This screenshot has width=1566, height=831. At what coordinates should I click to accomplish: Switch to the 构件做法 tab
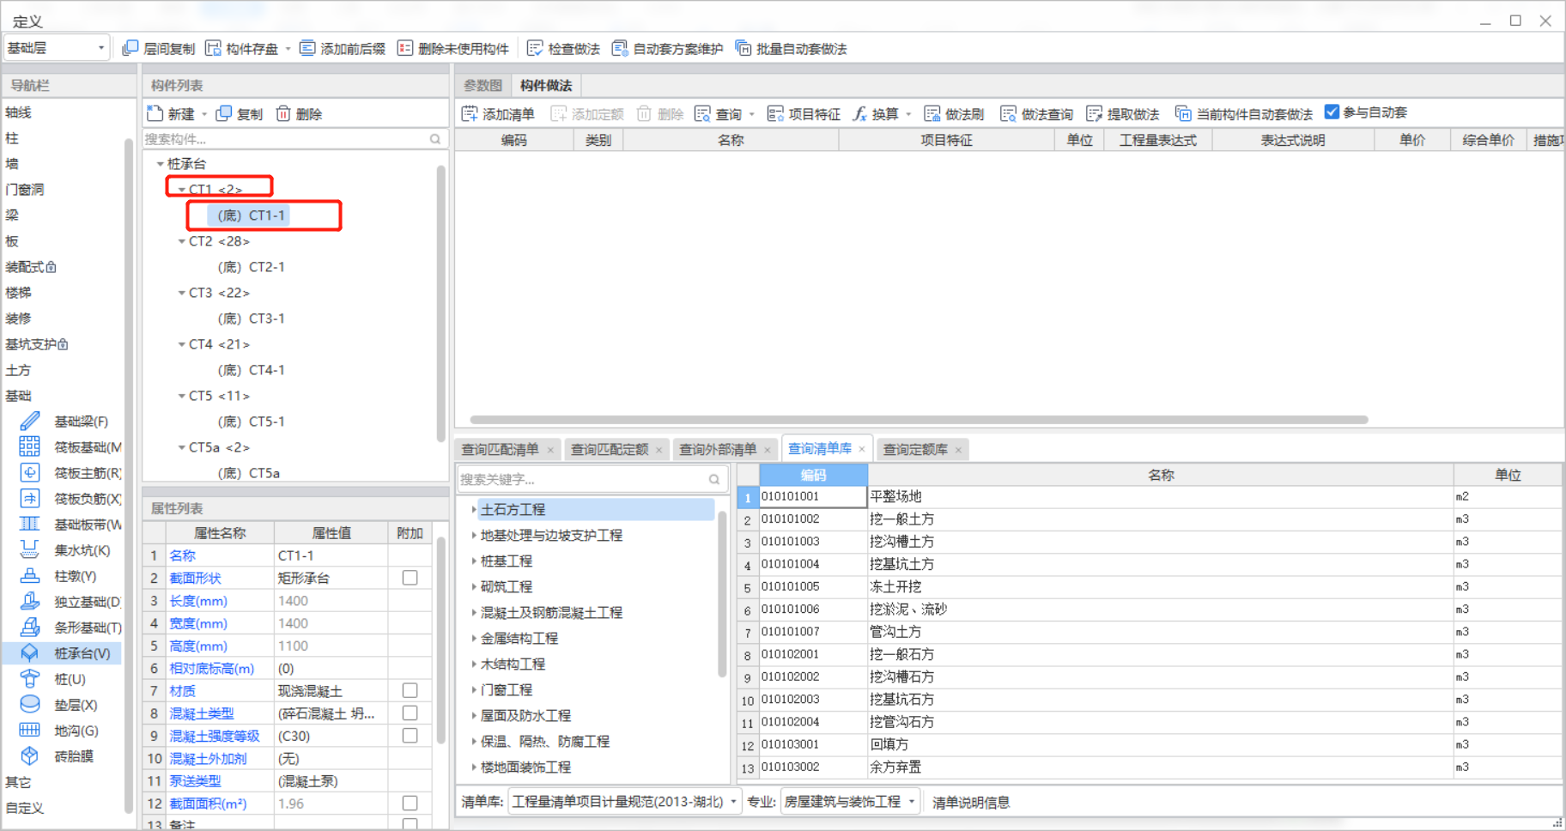[x=546, y=85]
